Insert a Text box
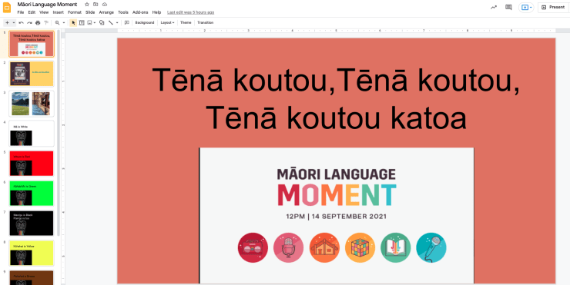570x285 pixels. pos(82,22)
